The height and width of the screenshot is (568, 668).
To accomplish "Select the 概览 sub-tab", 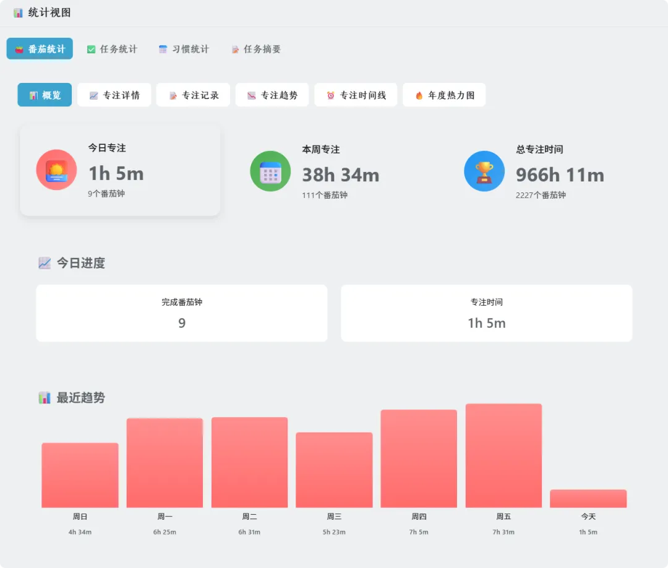I will click(x=45, y=95).
